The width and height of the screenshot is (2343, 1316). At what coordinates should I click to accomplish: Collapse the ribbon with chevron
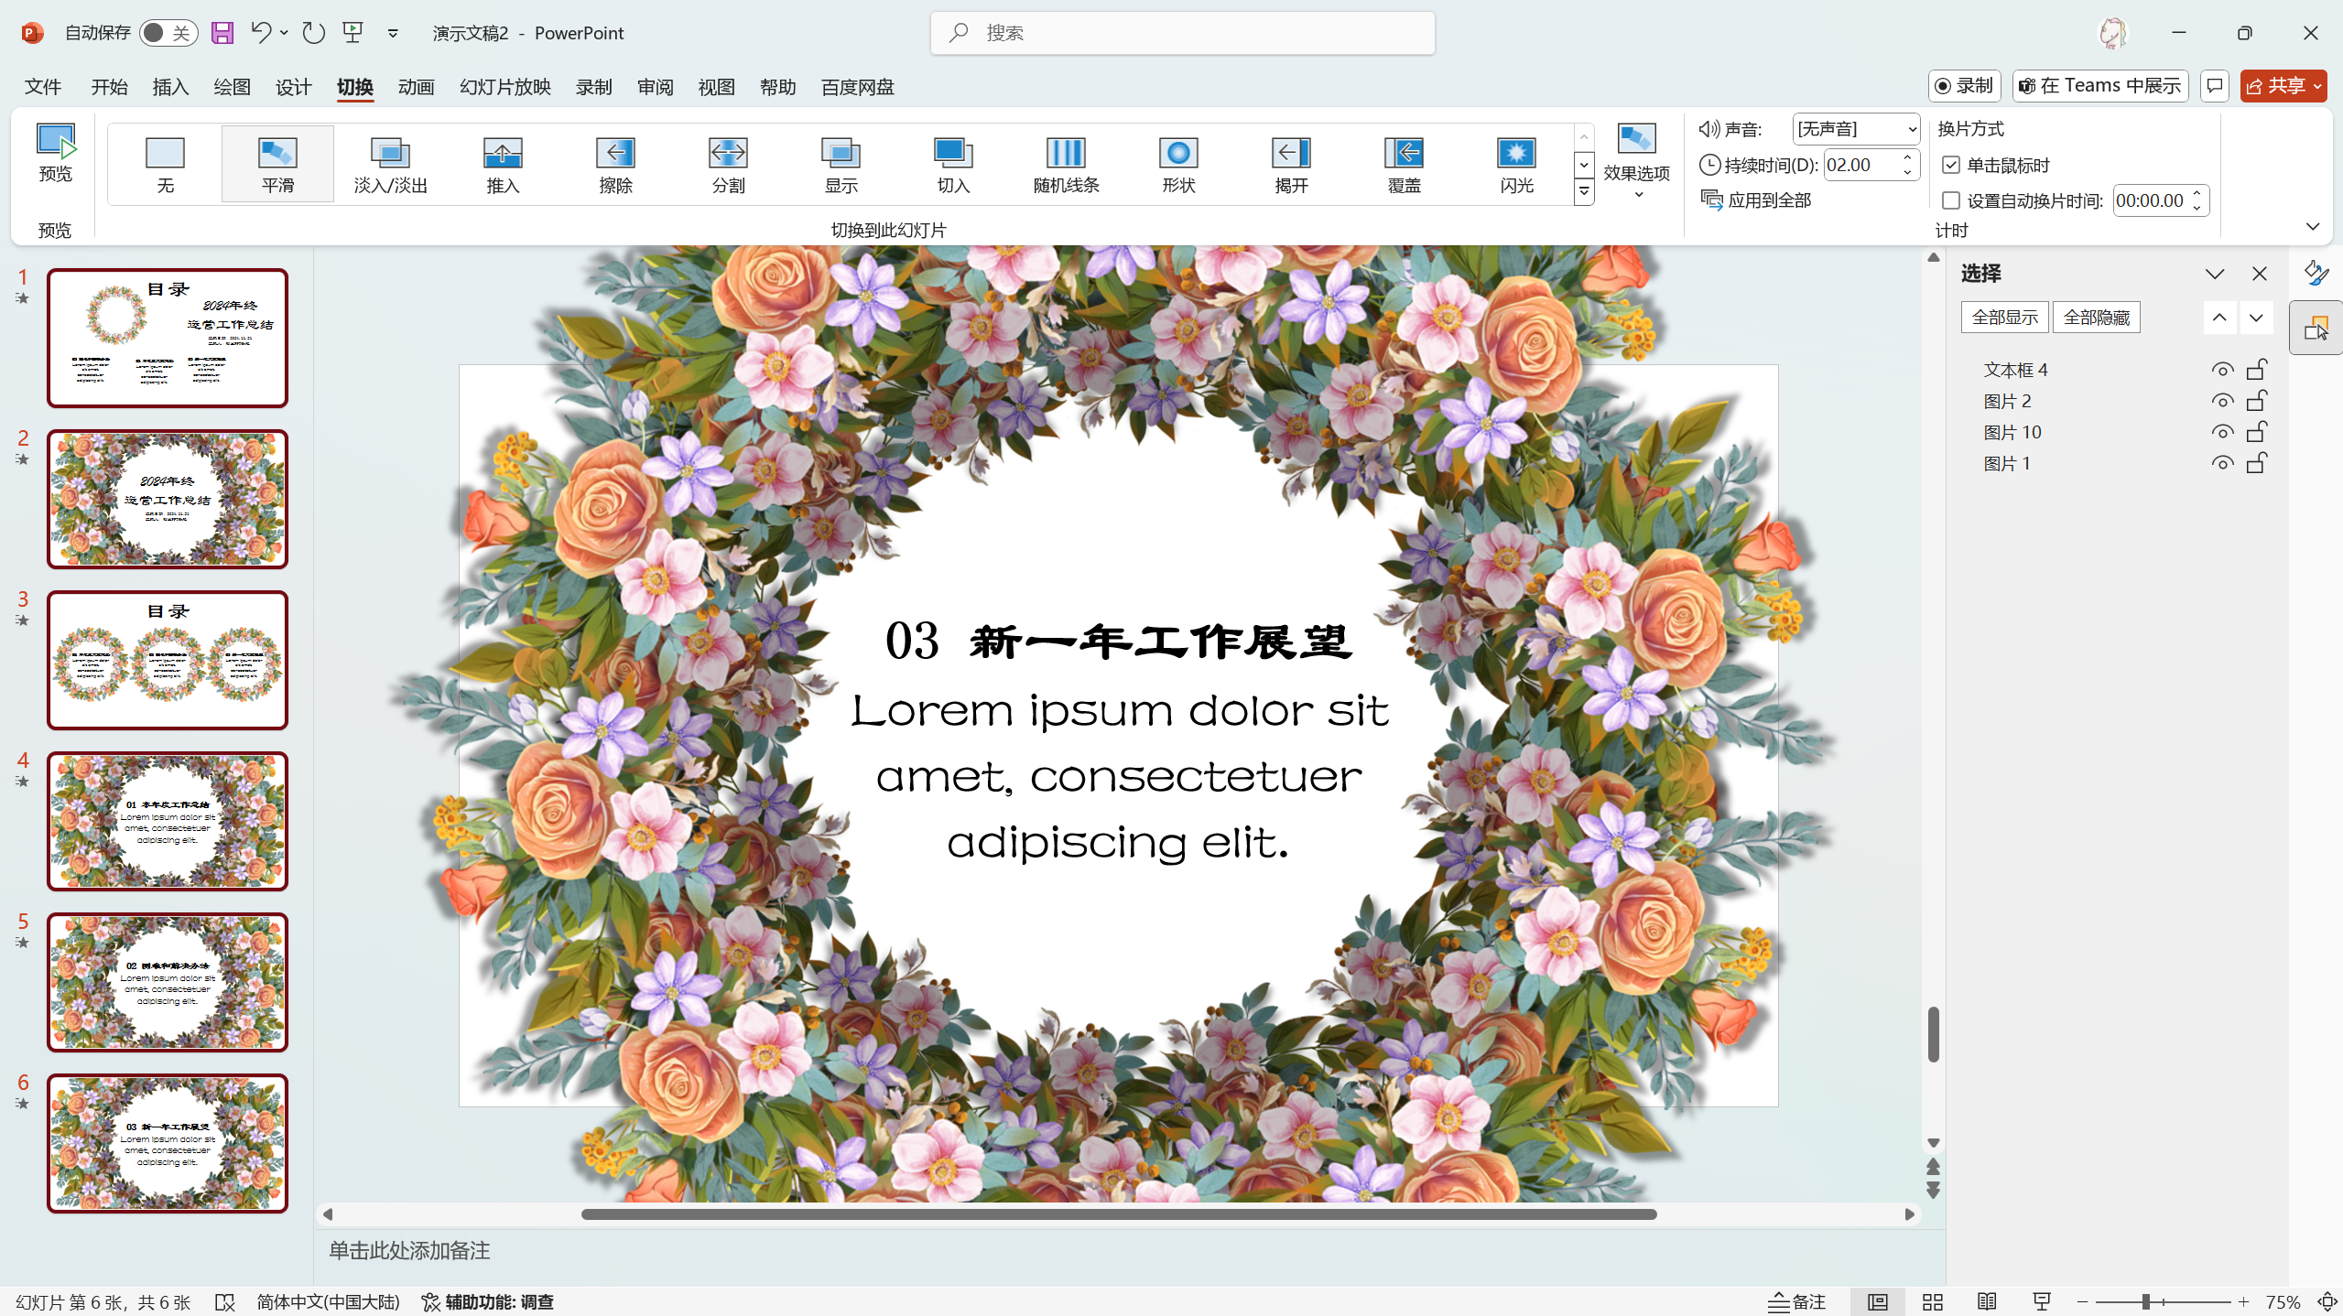point(2313,226)
